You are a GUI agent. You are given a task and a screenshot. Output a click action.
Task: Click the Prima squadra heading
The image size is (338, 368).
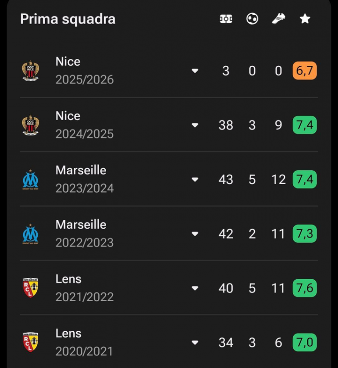[x=68, y=19]
